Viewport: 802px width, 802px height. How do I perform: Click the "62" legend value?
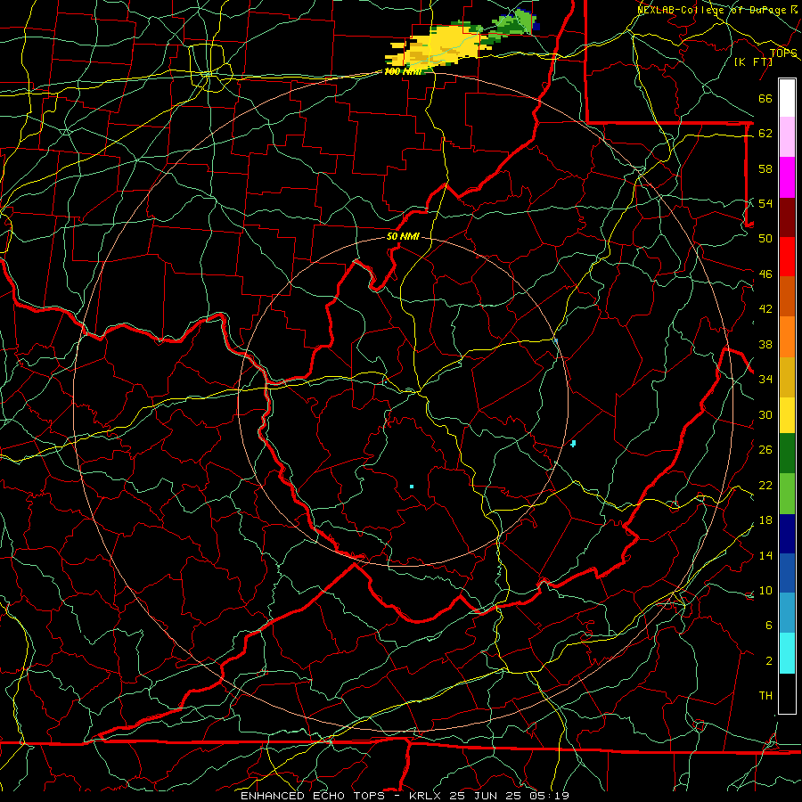[765, 134]
